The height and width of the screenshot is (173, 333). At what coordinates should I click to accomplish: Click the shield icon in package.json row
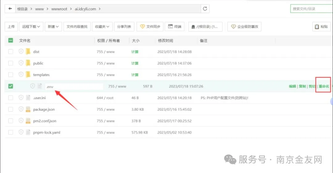(x=21, y=109)
